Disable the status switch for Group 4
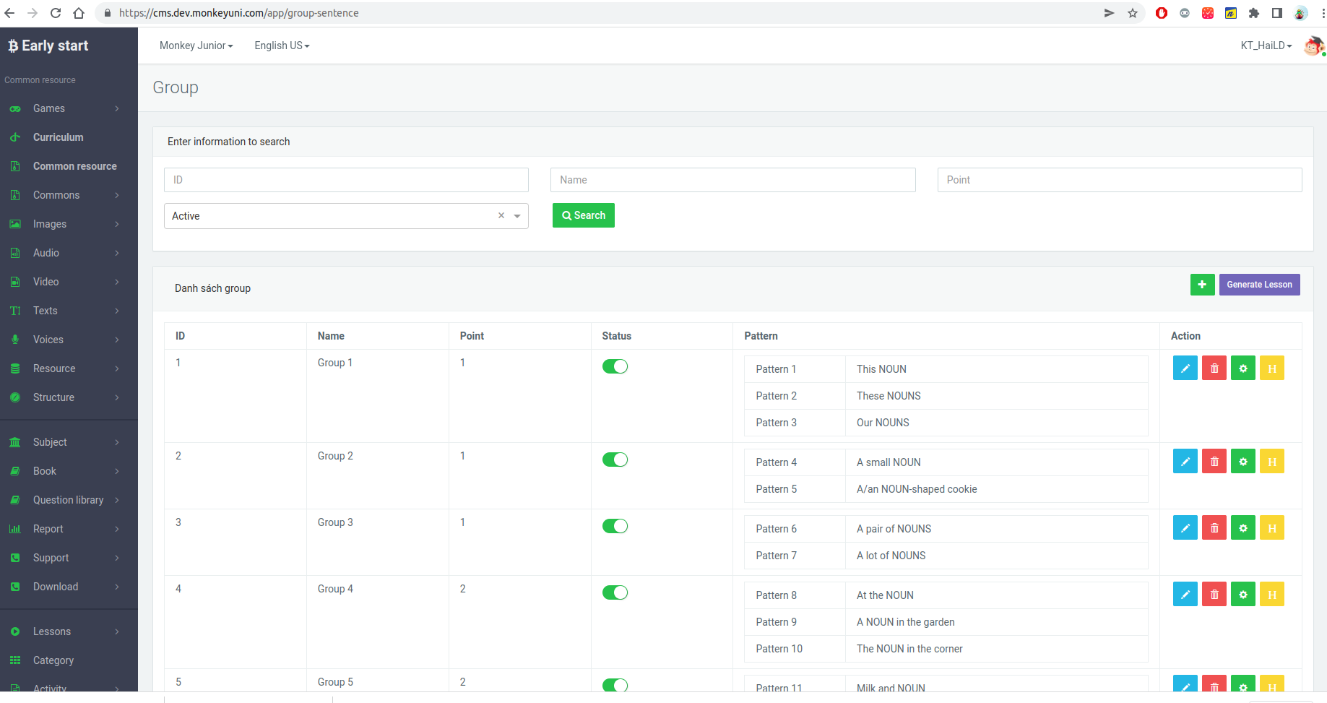This screenshot has width=1327, height=703. 615,592
